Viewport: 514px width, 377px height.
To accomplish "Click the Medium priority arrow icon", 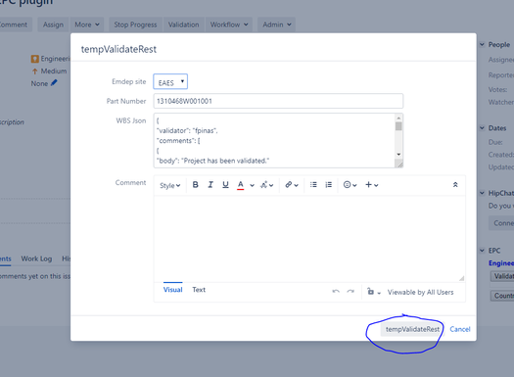I will pyautogui.click(x=34, y=71).
